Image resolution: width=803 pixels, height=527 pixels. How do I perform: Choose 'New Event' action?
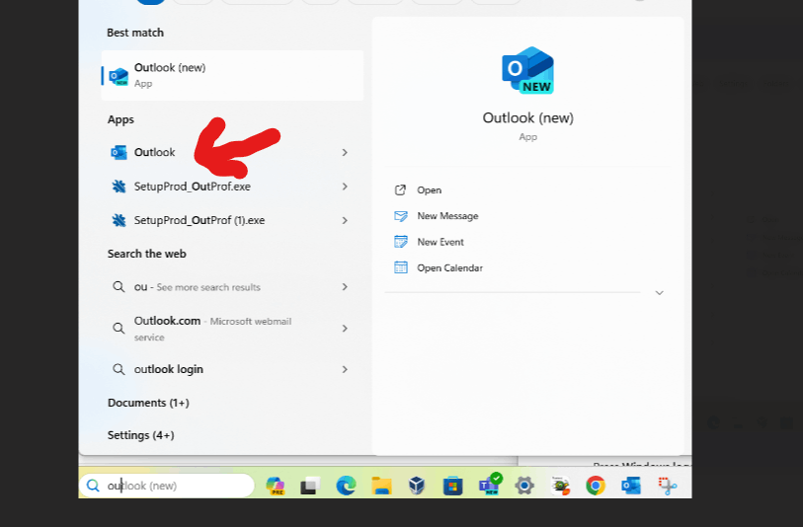tap(441, 242)
